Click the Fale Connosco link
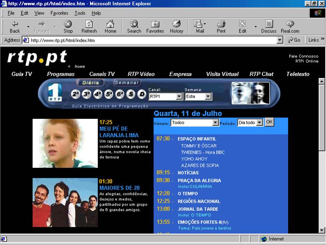Image resolution: width=326 pixels, height=245 pixels. pyautogui.click(x=304, y=56)
